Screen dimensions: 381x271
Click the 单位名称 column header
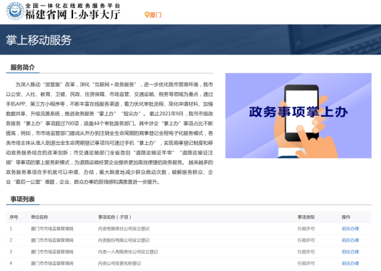pos(39,217)
